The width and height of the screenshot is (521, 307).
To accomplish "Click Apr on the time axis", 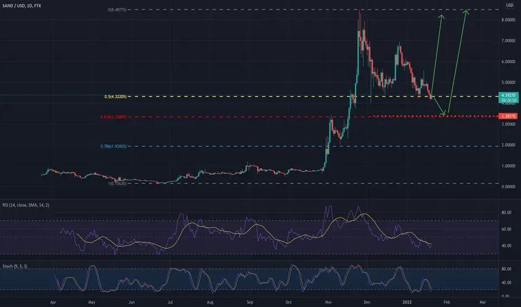I will 53,302.
